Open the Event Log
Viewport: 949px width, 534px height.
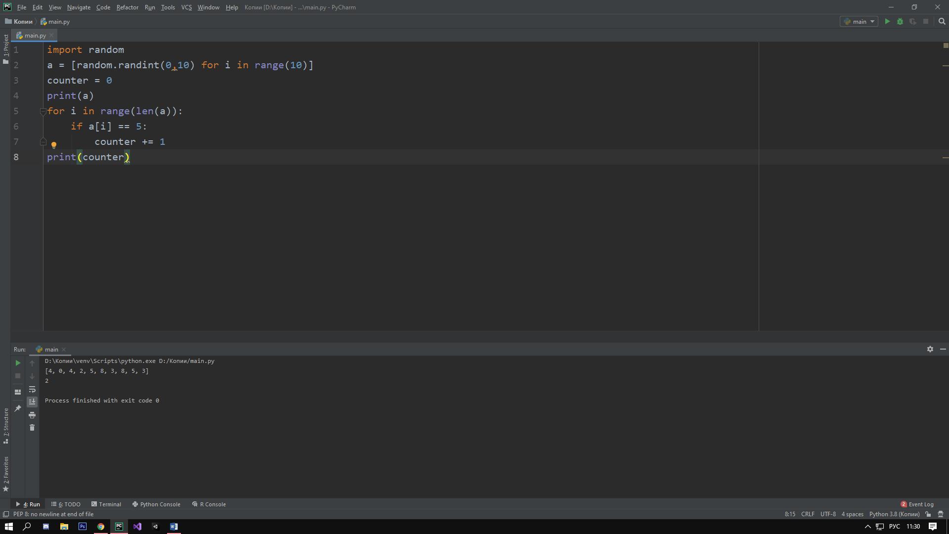tap(917, 504)
